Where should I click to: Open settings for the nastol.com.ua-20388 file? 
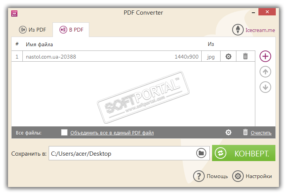228,56
